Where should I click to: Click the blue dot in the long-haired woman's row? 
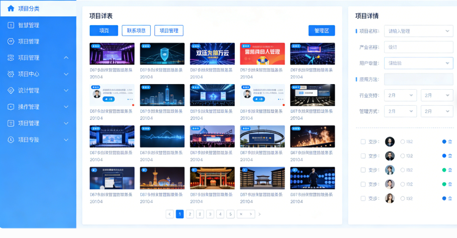coord(444,198)
